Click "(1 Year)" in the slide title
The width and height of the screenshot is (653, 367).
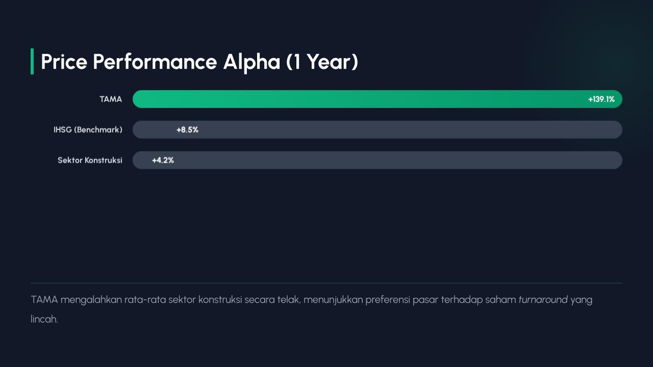(322, 62)
